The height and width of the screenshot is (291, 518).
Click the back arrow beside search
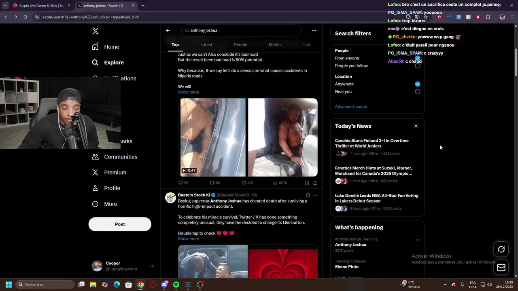click(x=168, y=30)
